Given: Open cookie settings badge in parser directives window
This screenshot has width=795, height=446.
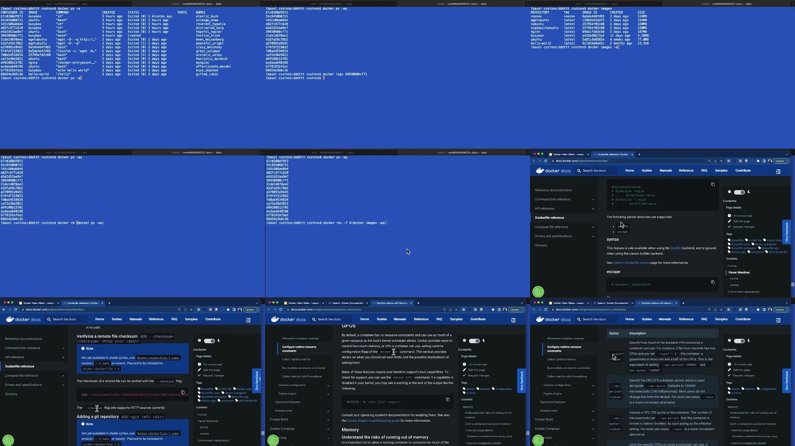Looking at the screenshot, I should pos(538,292).
